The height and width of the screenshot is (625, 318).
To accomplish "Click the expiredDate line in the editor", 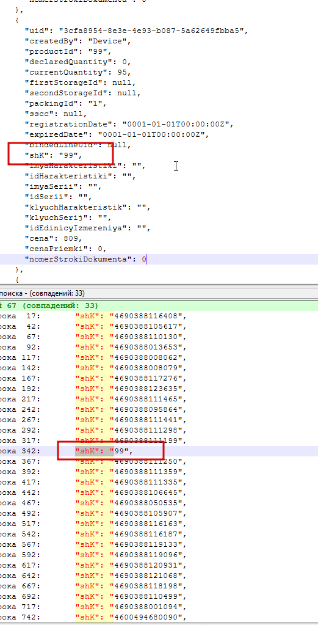I will tap(117, 134).
